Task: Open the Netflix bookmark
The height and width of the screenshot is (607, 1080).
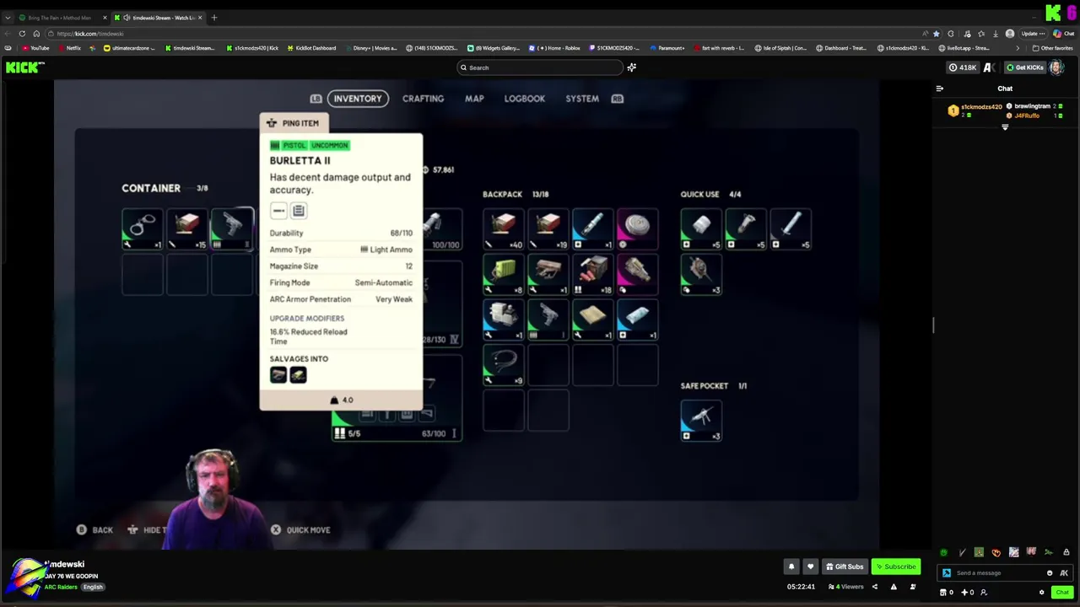Action: click(x=69, y=48)
